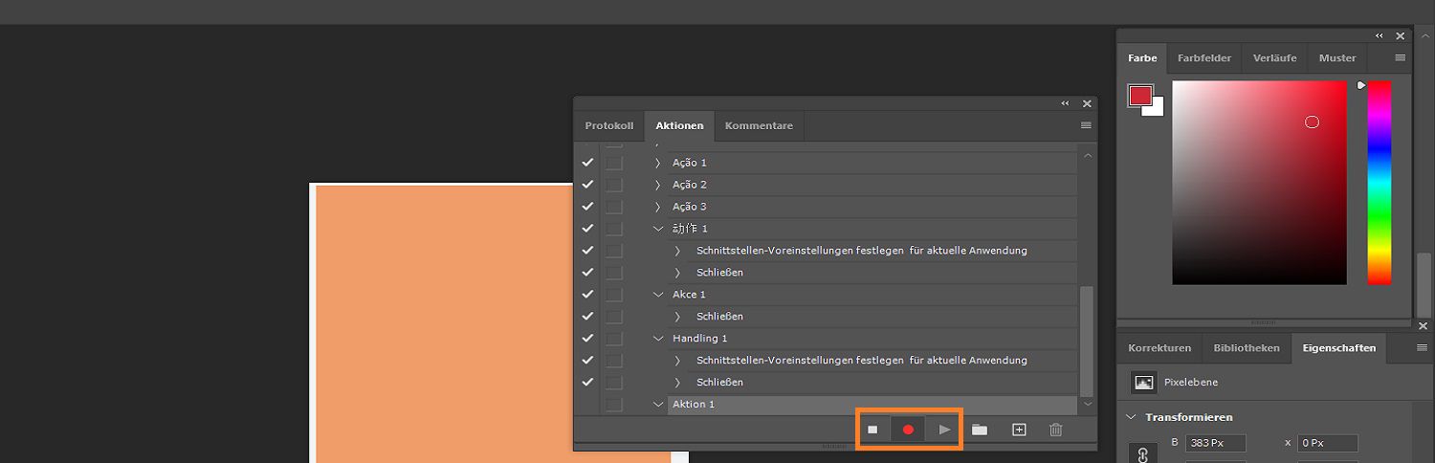This screenshot has height=463, width=1435.
Task: Select the Ação 3 action row
Action: 872,207
